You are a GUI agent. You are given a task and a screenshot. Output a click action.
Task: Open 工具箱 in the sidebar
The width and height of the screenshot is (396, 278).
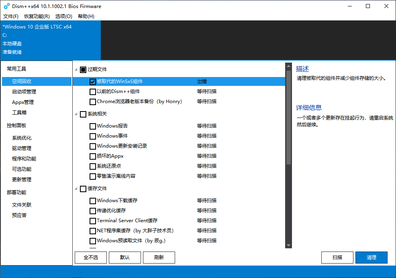19,112
